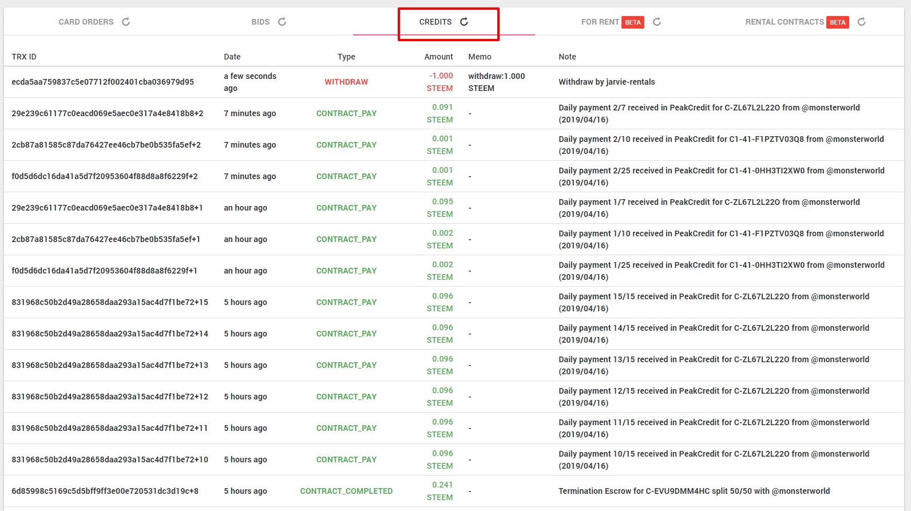Viewport: 911px width, 511px height.
Task: Click the Type column header
Action: [346, 57]
